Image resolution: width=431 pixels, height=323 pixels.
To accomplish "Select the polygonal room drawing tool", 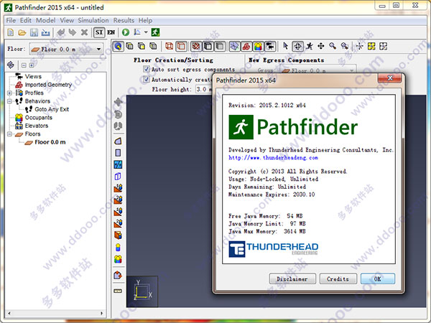I will 118,141.
